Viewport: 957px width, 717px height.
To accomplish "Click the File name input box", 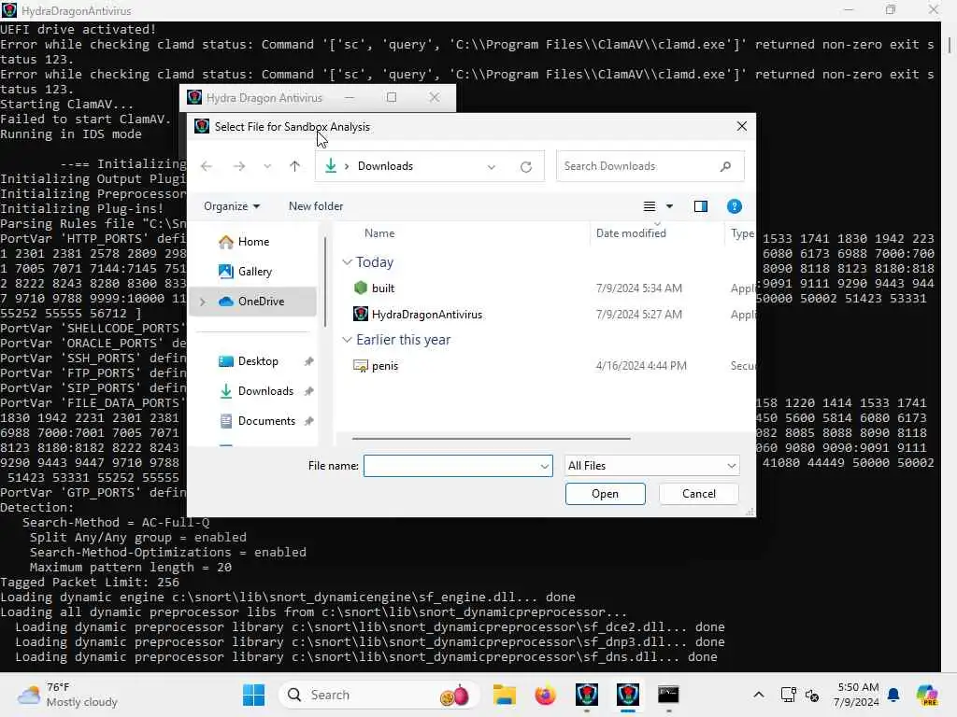I will [451, 466].
